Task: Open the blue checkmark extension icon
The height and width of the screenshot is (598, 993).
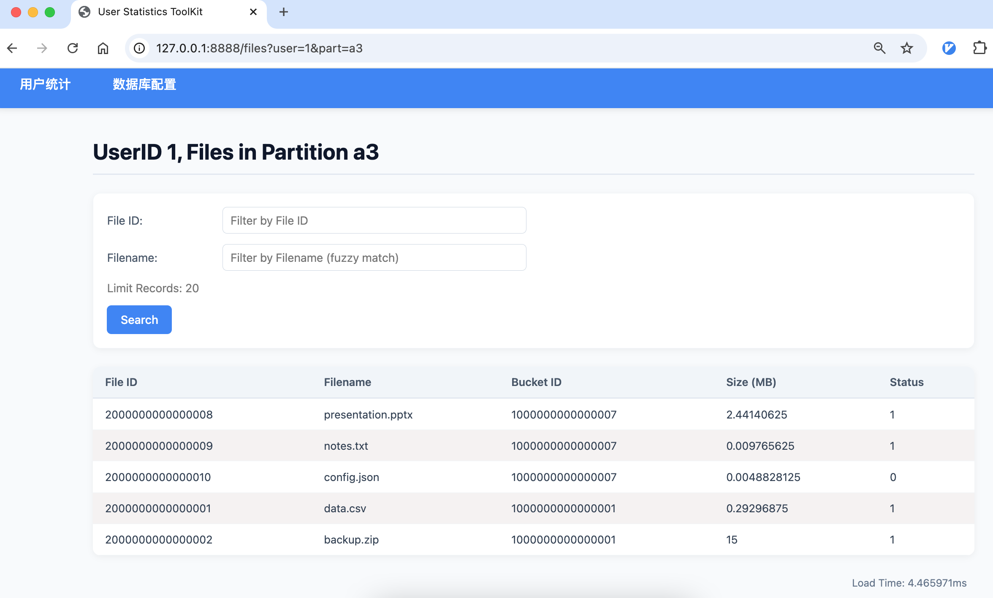Action: (949, 48)
